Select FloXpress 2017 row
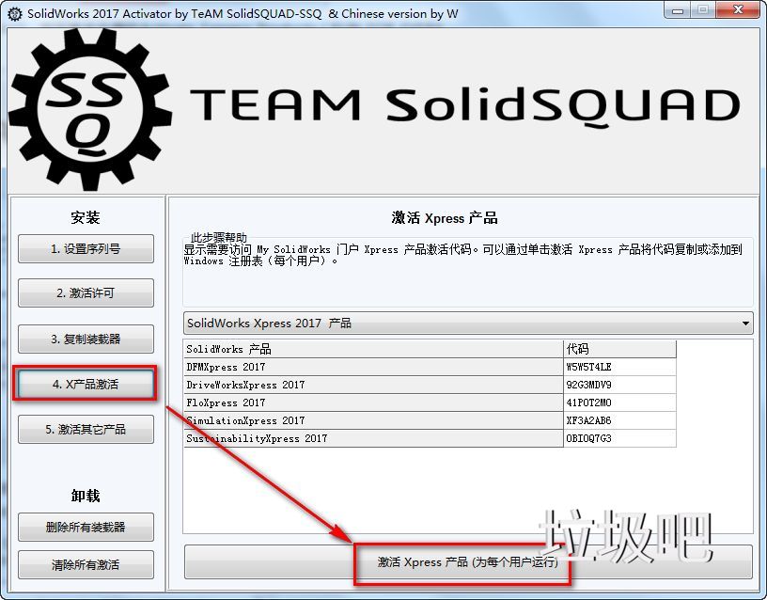 [x=371, y=403]
